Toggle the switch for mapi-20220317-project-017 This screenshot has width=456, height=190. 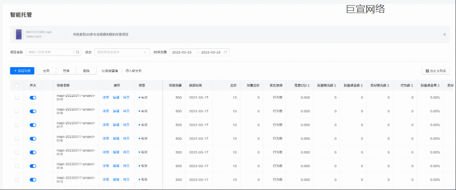coord(33,125)
